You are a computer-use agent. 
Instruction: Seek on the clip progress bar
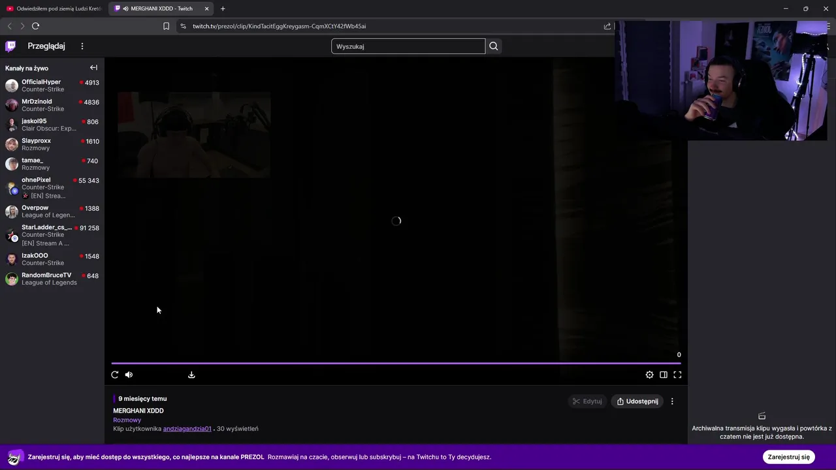pos(396,363)
